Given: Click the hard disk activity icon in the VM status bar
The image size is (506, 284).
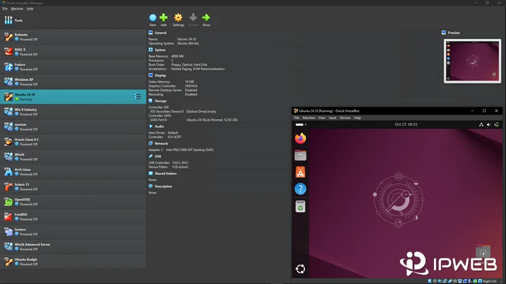Looking at the screenshot, I should (430, 281).
